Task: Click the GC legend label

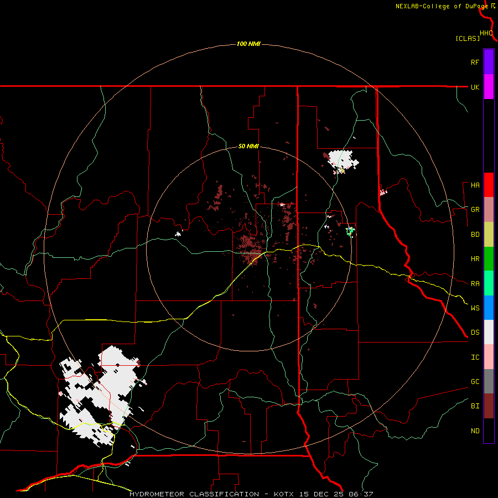Action: [x=475, y=382]
